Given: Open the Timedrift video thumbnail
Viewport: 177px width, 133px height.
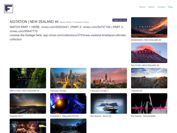Looking at the screenshot, I should click(x=68, y=126).
